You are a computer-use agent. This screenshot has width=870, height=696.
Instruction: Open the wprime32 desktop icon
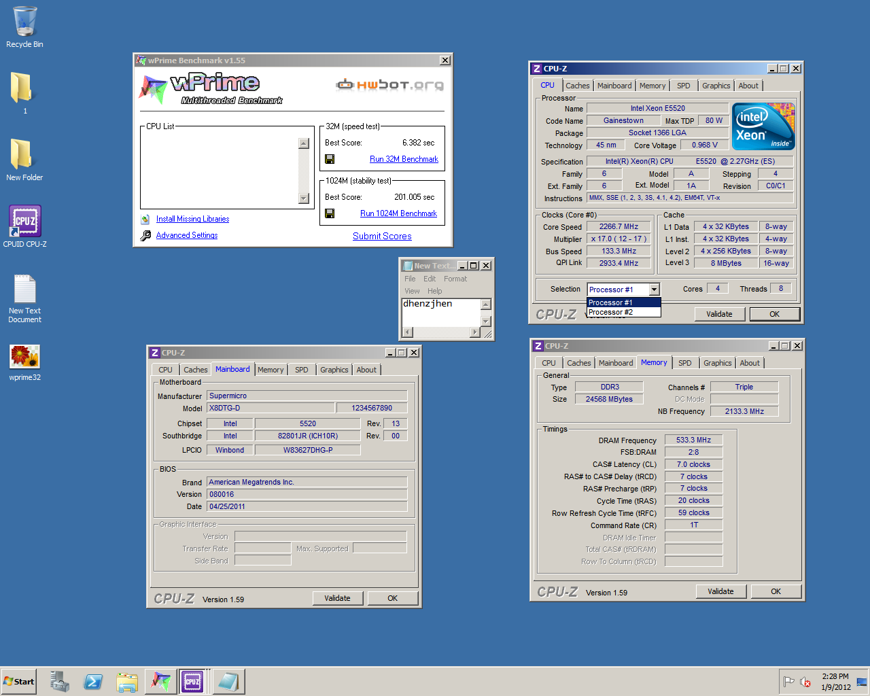[x=24, y=362]
